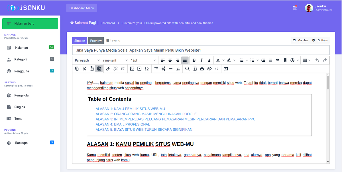Open the Options button
The image size is (342, 172).
click(320, 40)
